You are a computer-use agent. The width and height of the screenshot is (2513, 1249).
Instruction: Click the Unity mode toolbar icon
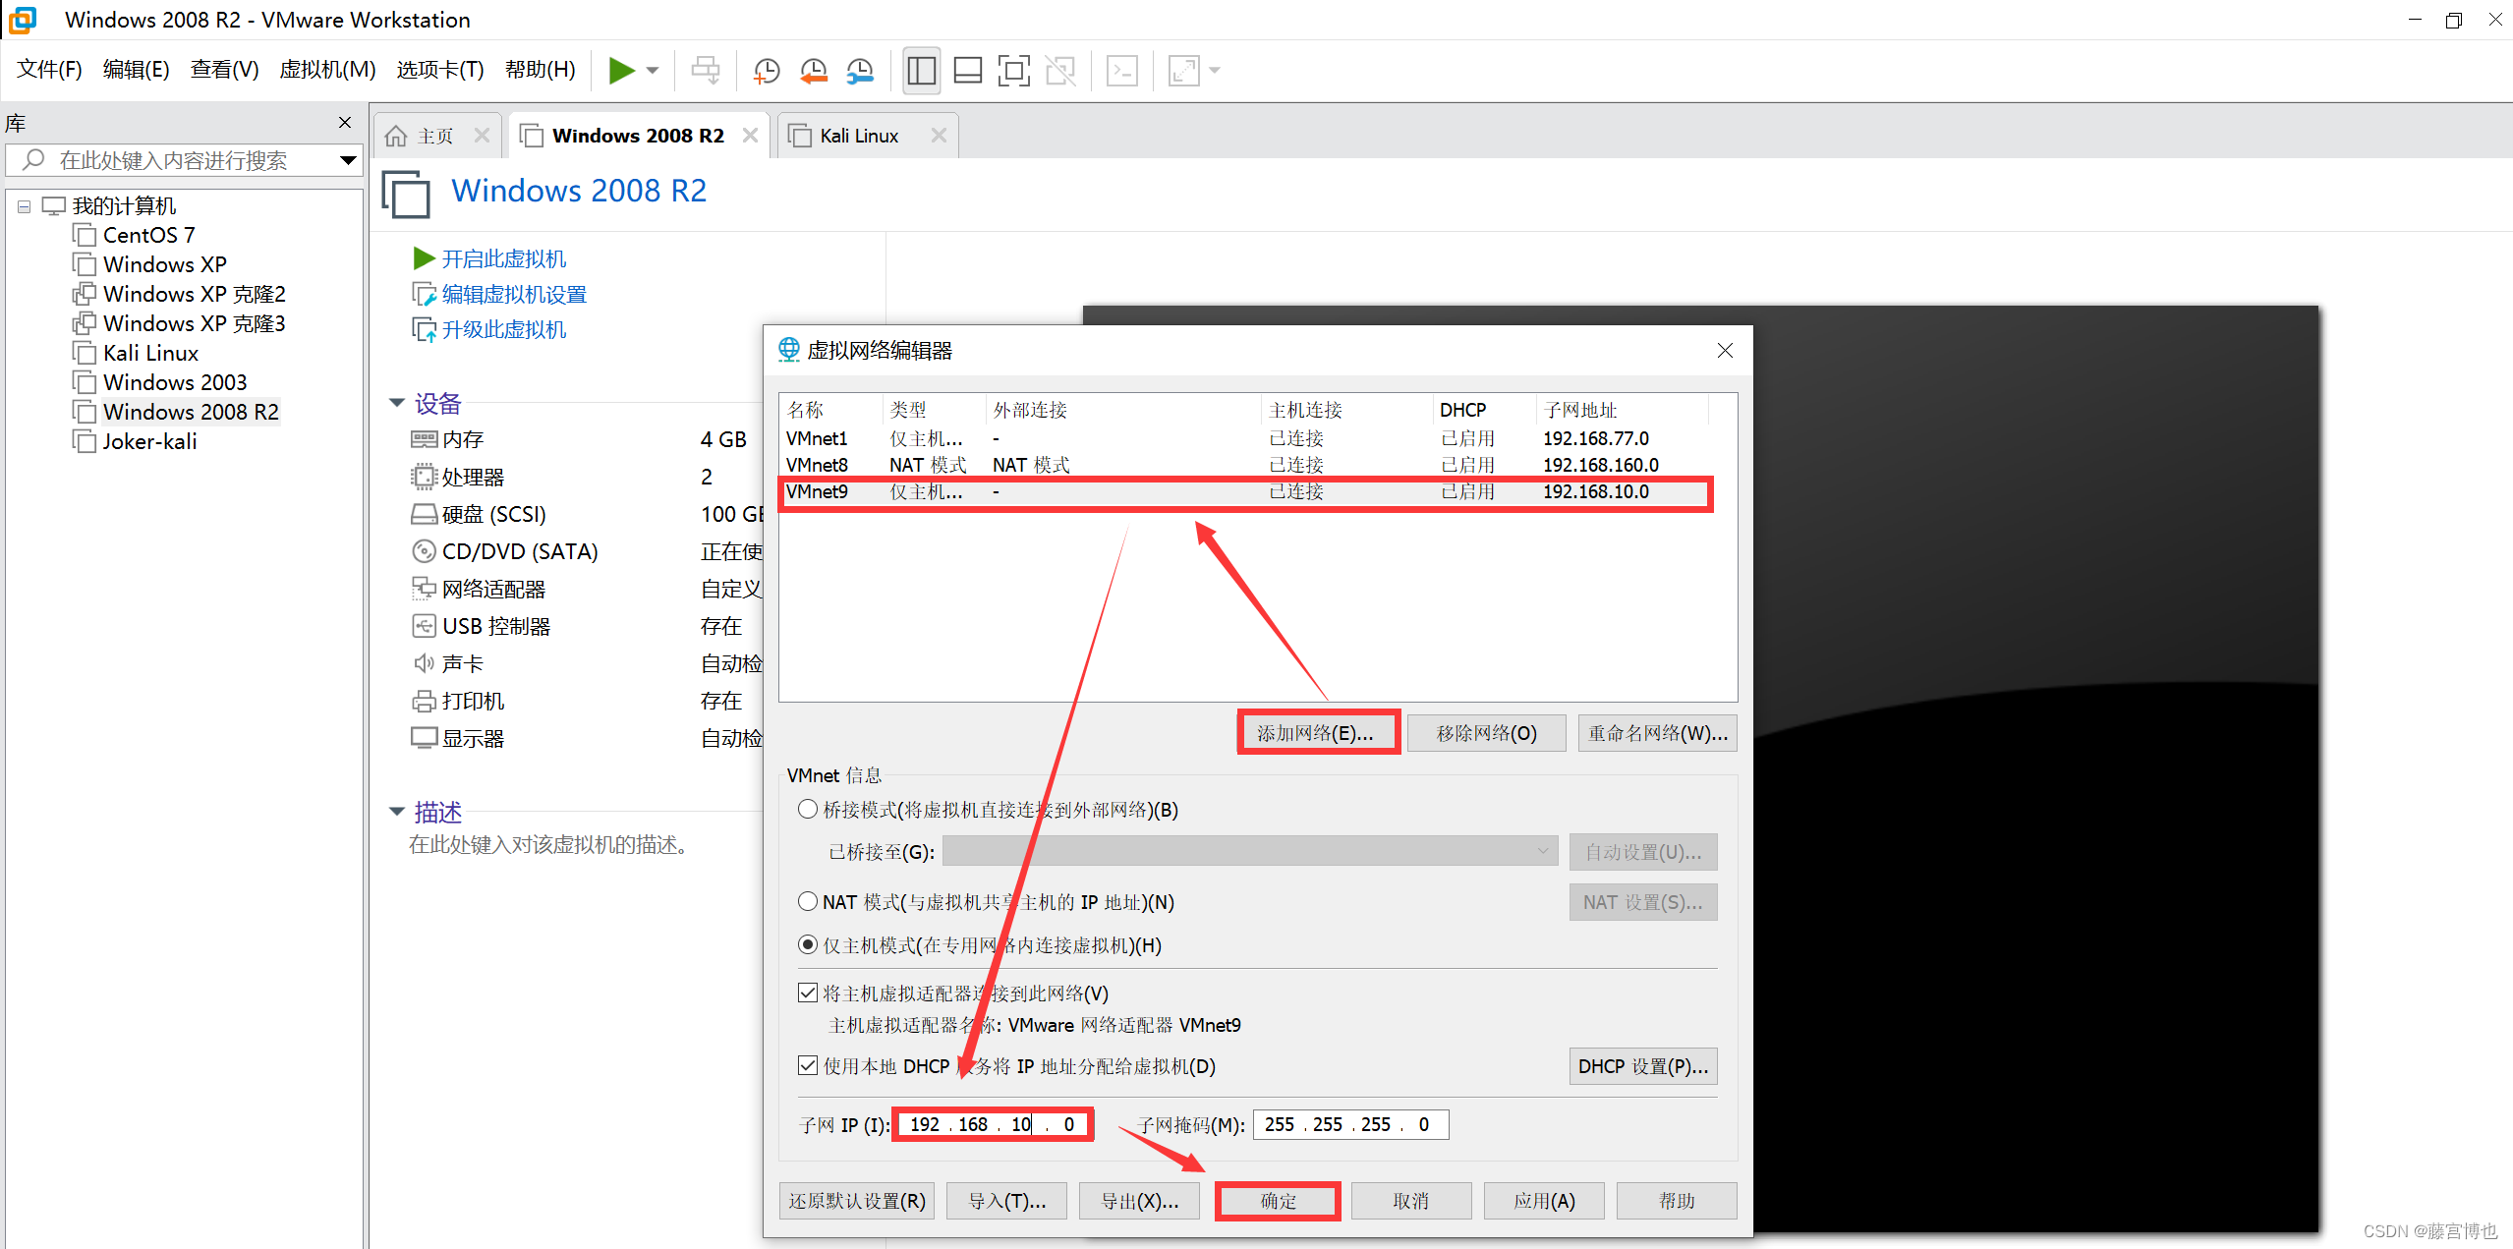[x=1060, y=71]
